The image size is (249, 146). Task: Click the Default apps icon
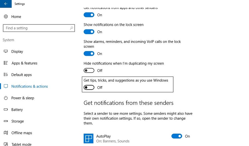[x=6, y=75]
